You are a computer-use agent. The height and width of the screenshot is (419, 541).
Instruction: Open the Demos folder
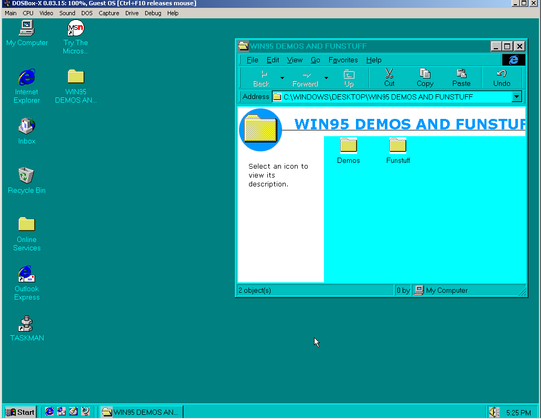349,146
